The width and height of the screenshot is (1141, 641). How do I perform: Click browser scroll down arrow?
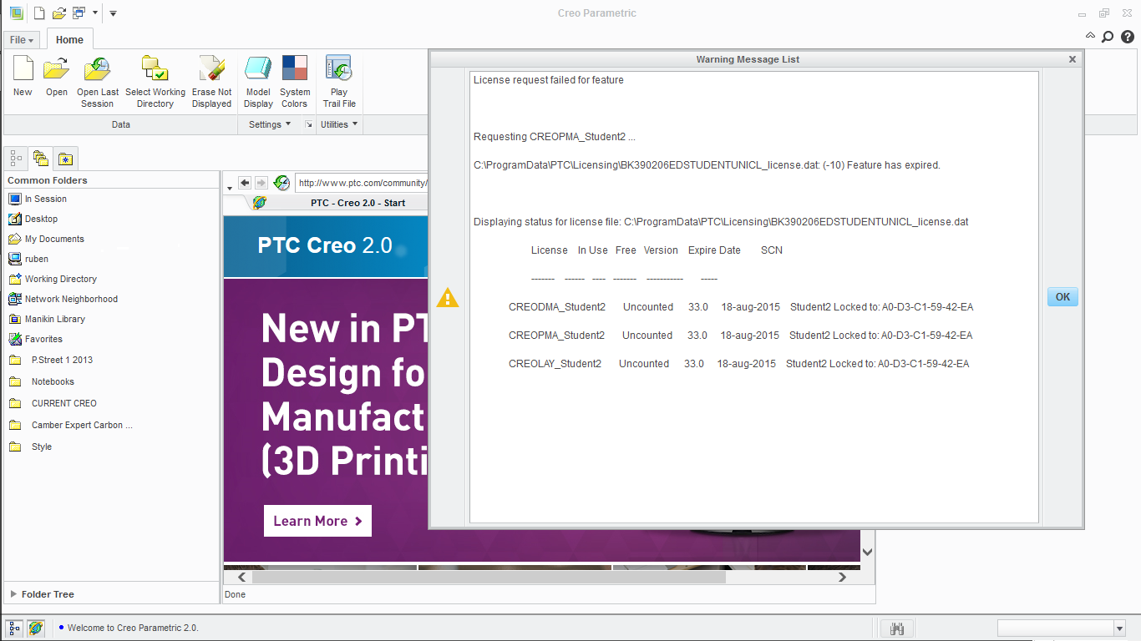pyautogui.click(x=868, y=552)
